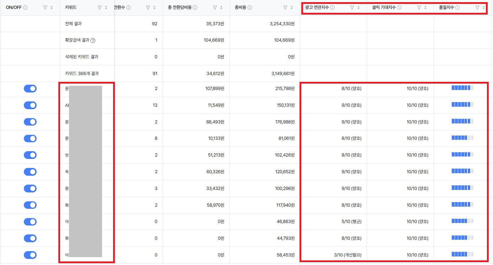Screen dimensions: 493x265
Task: Click total cost value 3,254,330원
Action: (x=282, y=24)
